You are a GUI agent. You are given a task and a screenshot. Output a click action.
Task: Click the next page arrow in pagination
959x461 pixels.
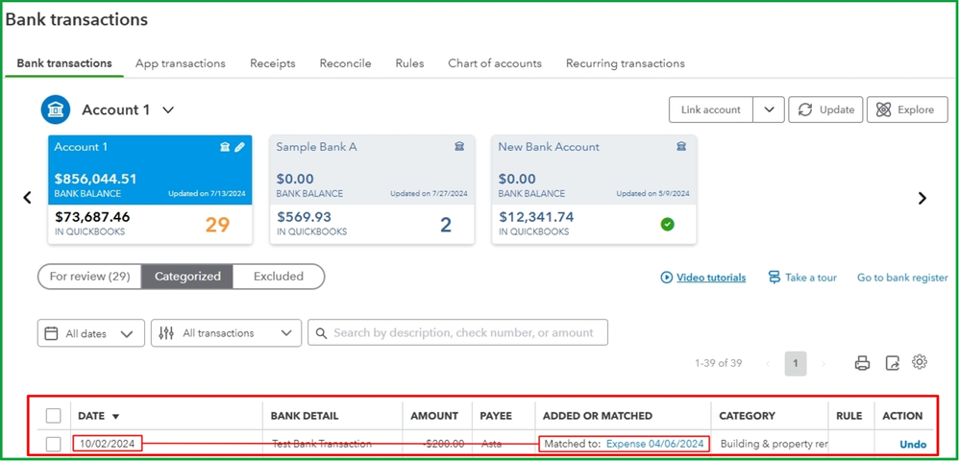[824, 363]
